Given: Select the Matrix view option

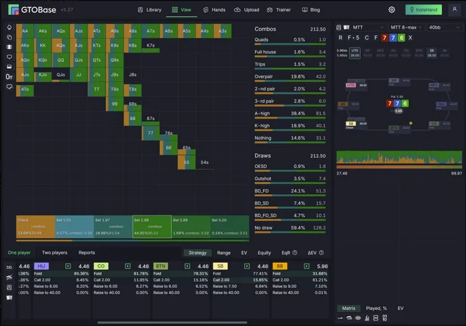Looking at the screenshot, I should (x=349, y=308).
